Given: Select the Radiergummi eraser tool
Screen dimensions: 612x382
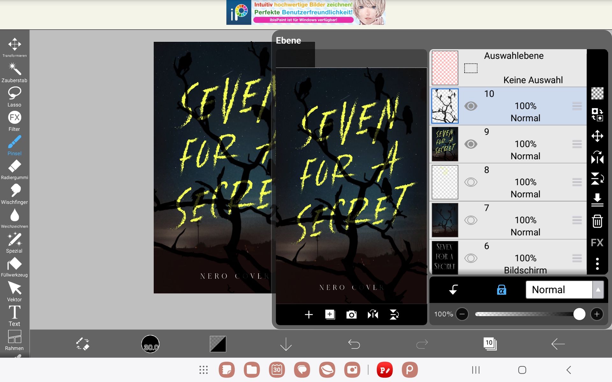Looking at the screenshot, I should [x=15, y=170].
